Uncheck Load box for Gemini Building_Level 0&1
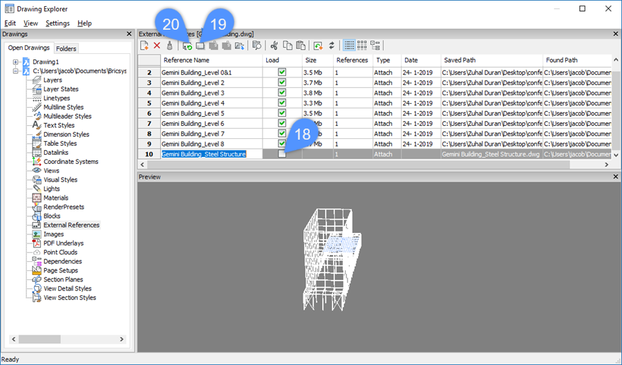This screenshot has width=622, height=365. 282,72
